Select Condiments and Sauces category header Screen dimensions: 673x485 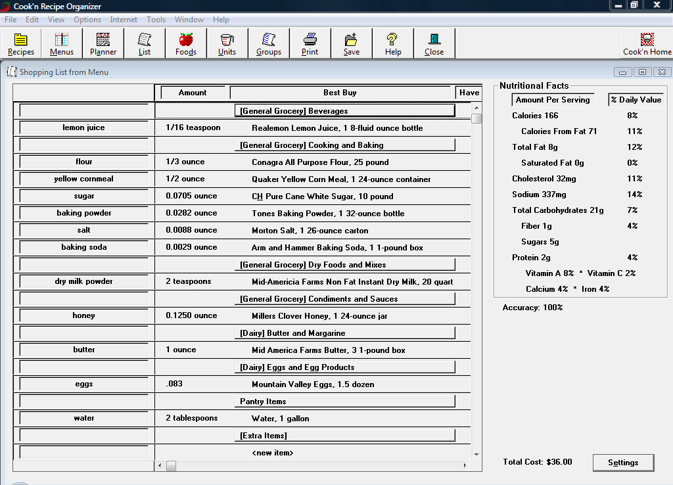coord(344,299)
